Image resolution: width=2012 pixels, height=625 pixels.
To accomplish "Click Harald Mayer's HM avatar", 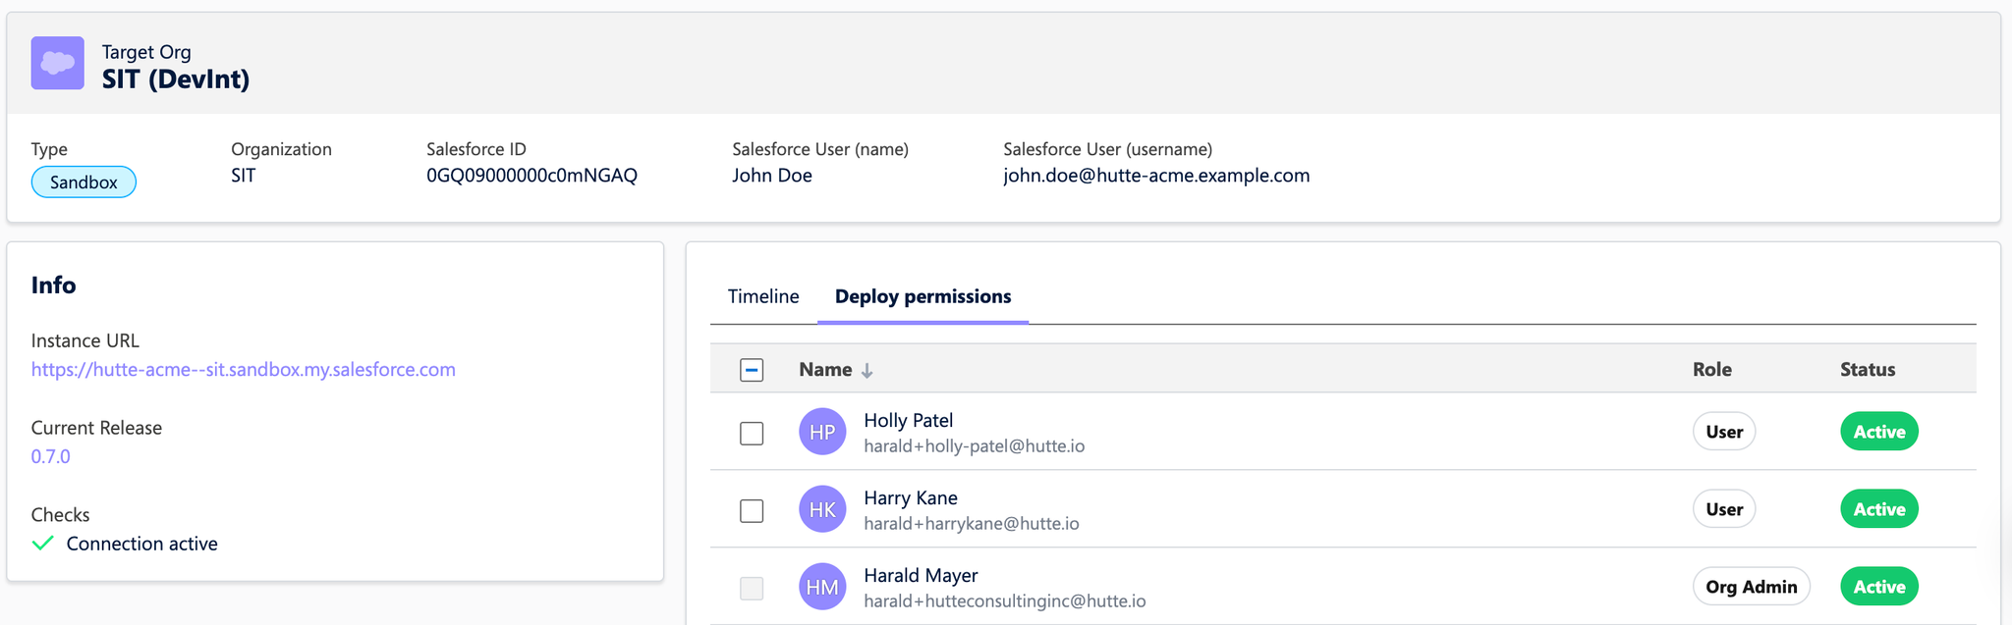I will click(x=822, y=587).
